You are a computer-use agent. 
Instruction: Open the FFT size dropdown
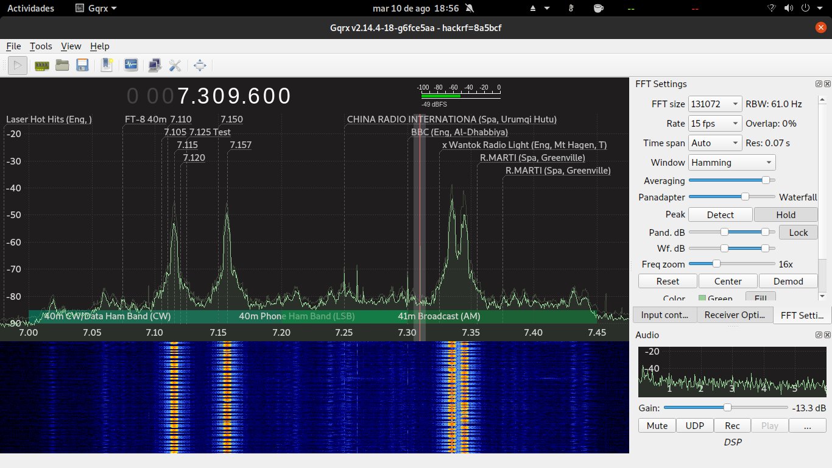[715, 104]
